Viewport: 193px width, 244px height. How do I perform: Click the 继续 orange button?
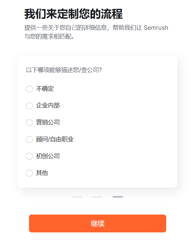pyautogui.click(x=98, y=223)
